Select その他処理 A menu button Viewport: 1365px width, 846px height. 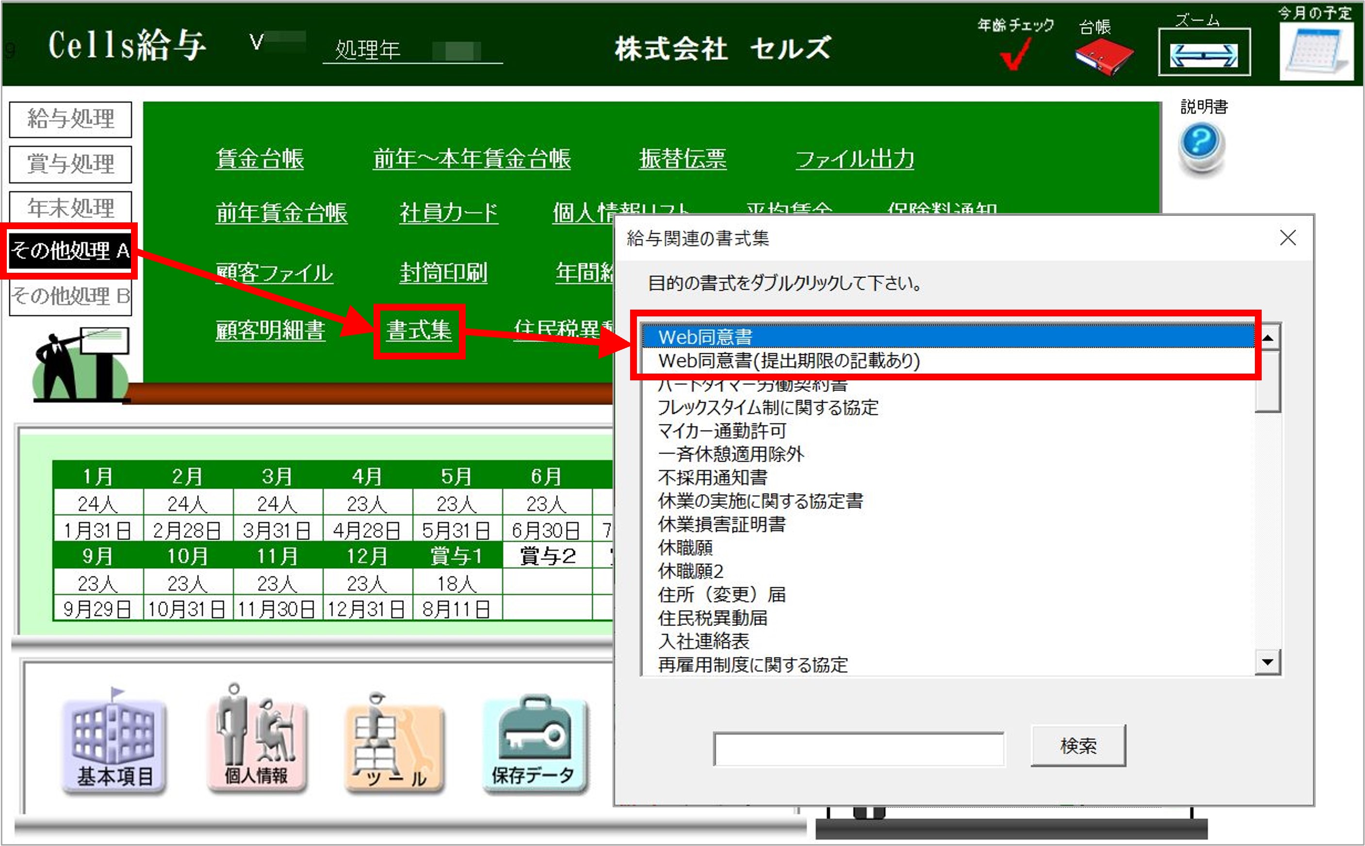tap(70, 251)
